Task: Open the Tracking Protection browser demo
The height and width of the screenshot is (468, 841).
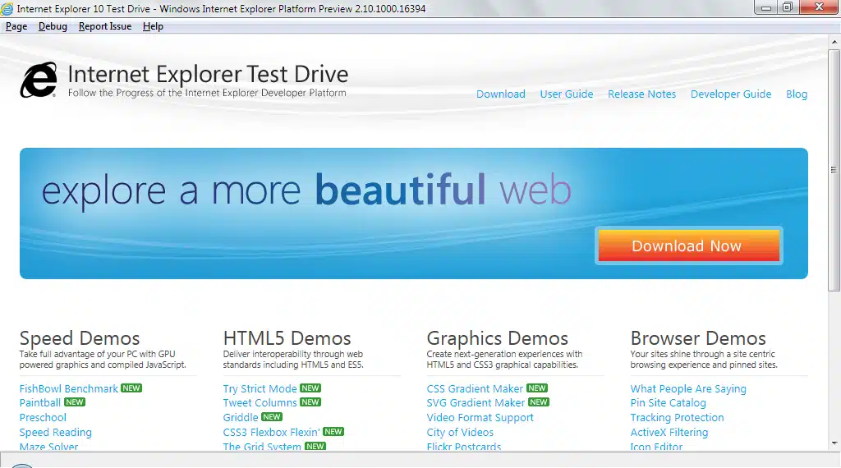Action: point(676,418)
